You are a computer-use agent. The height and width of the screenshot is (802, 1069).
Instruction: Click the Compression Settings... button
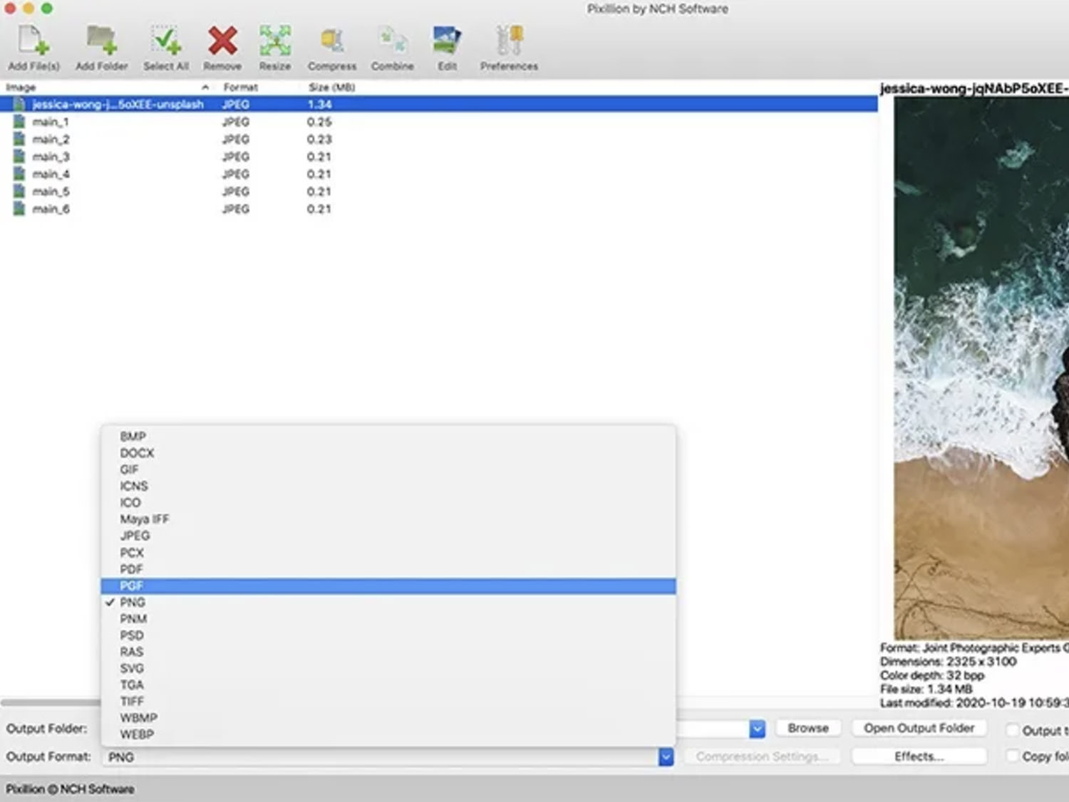762,756
